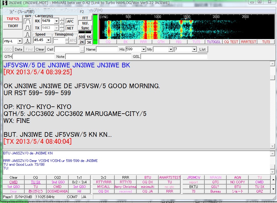Switch display to W.F. waterfall

85,23
